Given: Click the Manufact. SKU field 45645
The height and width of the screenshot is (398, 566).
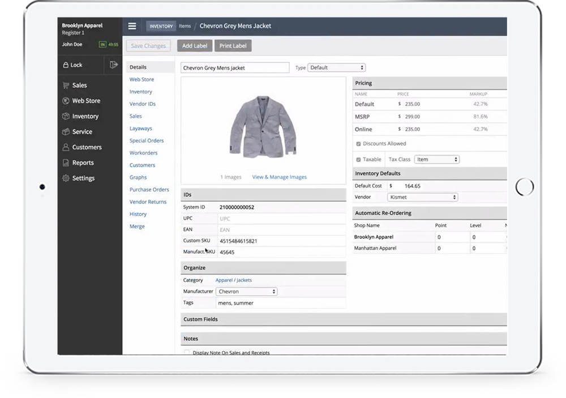Looking at the screenshot, I should tap(281, 252).
